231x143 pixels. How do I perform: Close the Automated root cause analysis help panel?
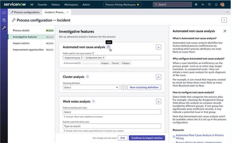(225, 31)
